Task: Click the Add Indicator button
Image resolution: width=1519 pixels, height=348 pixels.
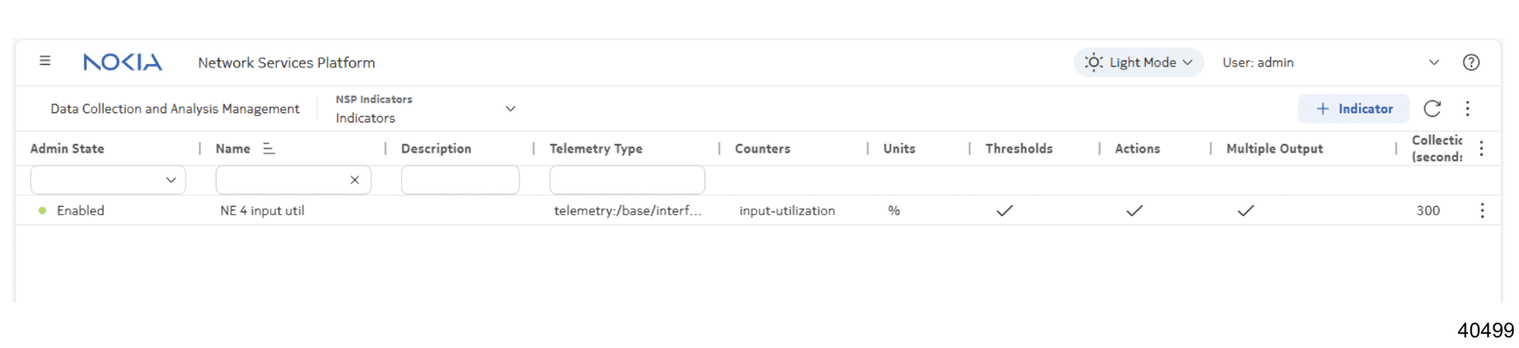Action: [x=1353, y=109]
